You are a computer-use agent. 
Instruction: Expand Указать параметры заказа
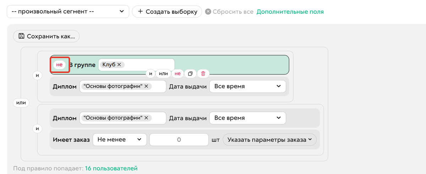click(x=270, y=140)
